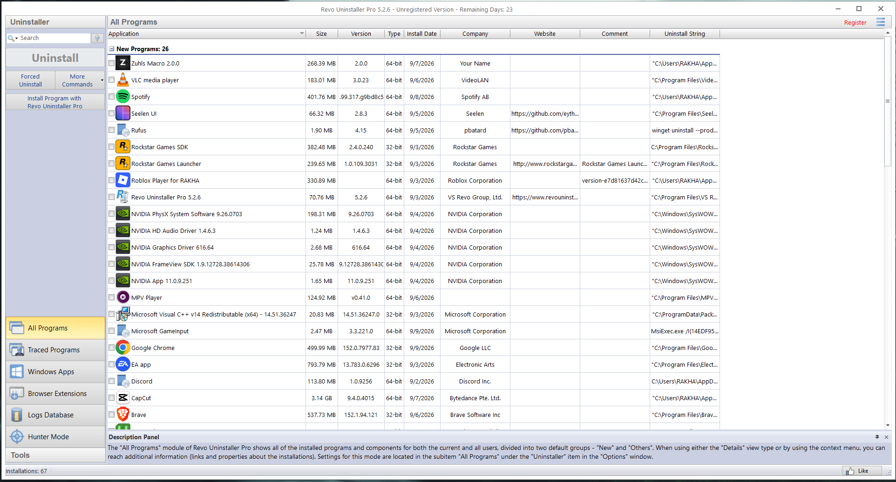The width and height of the screenshot is (896, 482).
Task: Check the Zuhls Macro 2.0.0 checkbox
Action: (112, 63)
